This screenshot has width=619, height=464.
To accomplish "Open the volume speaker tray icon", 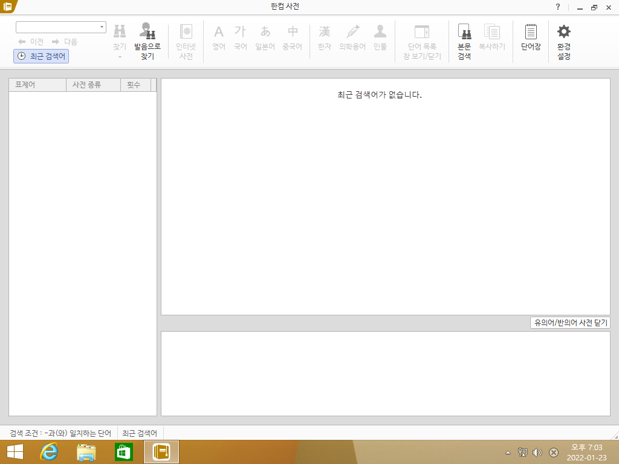I will point(537,452).
